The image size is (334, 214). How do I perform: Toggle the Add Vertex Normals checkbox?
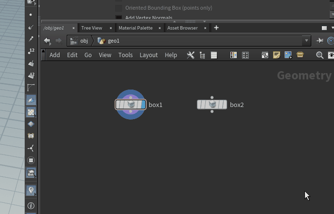[x=119, y=18]
